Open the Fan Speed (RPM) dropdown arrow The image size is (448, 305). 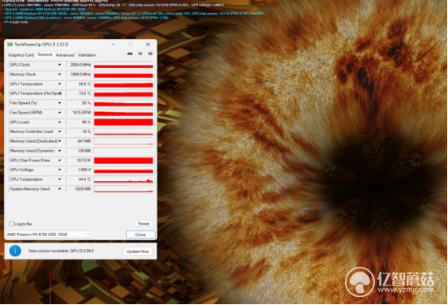59,113
